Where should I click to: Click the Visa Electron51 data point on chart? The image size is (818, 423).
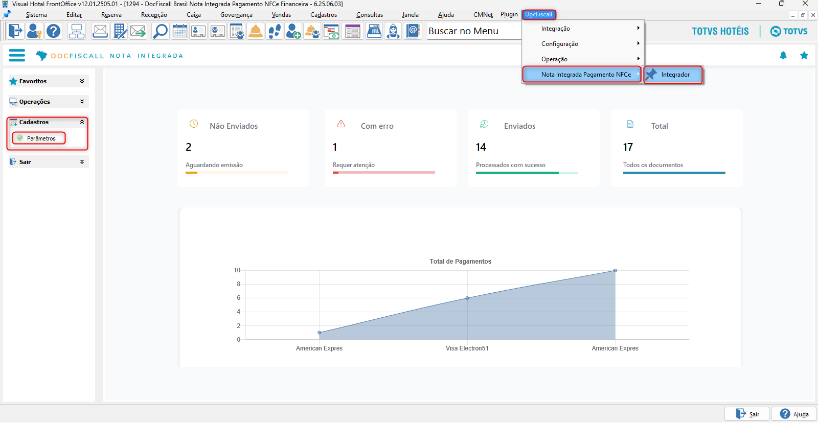click(467, 298)
